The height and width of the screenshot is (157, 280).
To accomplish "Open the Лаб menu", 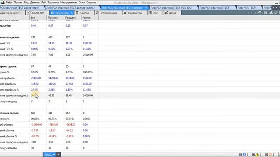I will tap(43, 2).
